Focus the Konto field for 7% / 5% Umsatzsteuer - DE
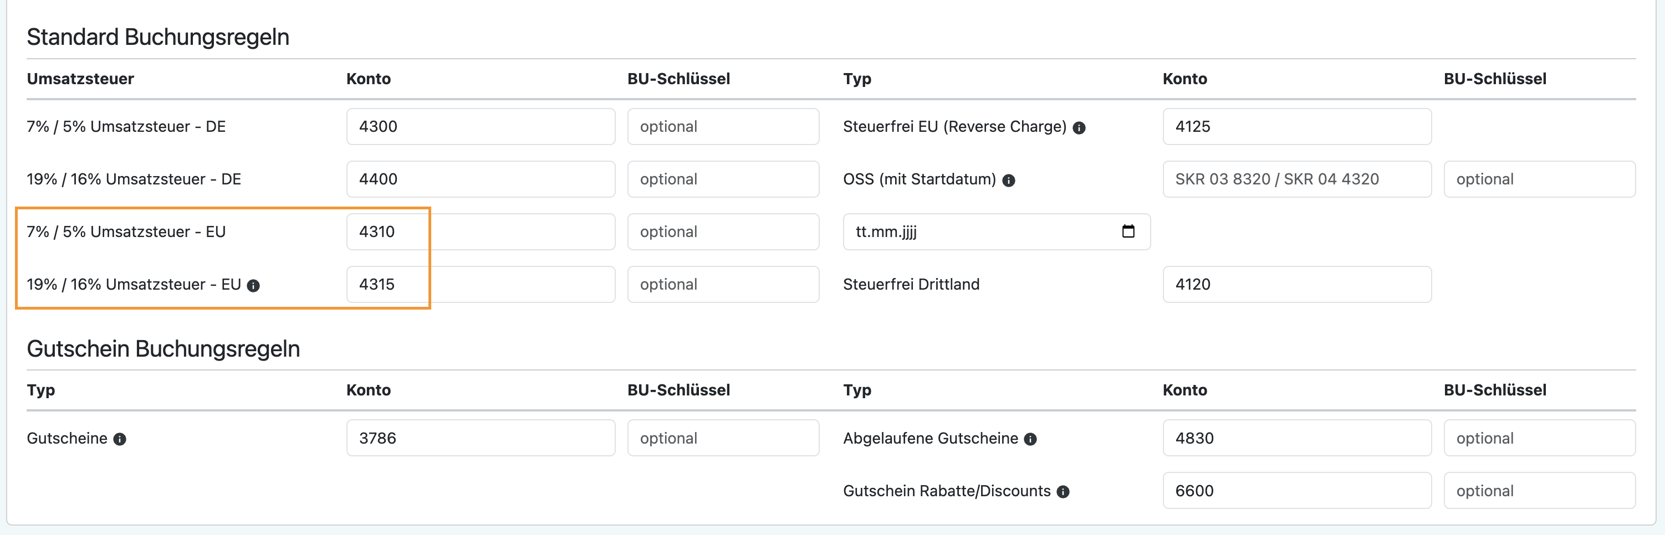 [x=479, y=127]
